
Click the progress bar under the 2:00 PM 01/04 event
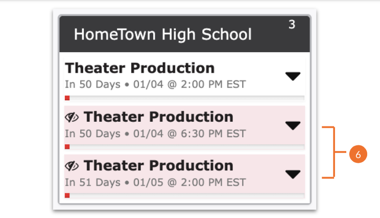[185, 98]
